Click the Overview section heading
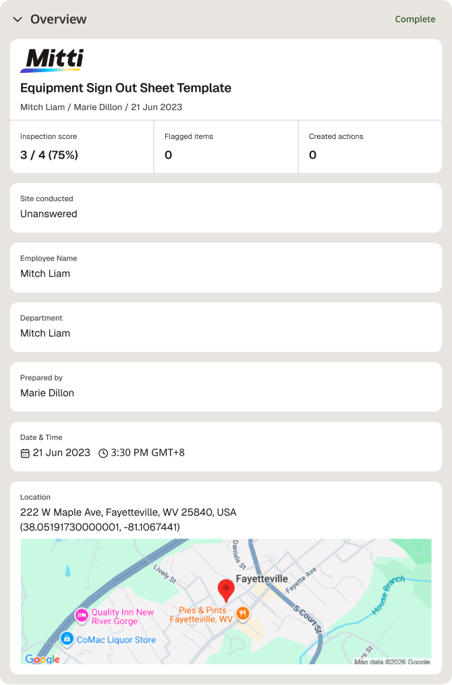Image resolution: width=452 pixels, height=685 pixels. click(x=59, y=19)
